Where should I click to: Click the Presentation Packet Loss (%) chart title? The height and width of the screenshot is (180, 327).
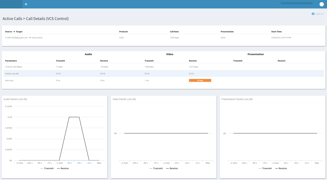tap(237, 99)
